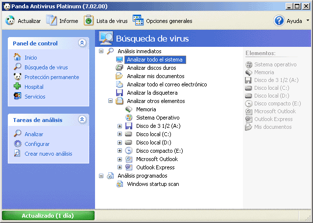This screenshot has height=223, width=313.
Task: Click the Windows logo icon of Sistema Operativo
Action: (x=129, y=118)
